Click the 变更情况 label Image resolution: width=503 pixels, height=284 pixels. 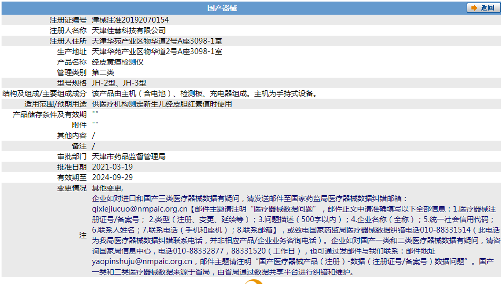tap(72, 188)
